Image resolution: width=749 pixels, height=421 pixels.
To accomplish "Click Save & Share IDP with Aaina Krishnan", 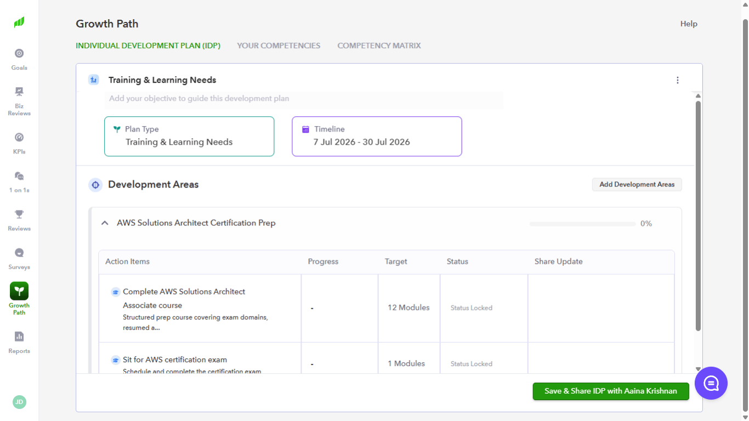I will click(611, 391).
